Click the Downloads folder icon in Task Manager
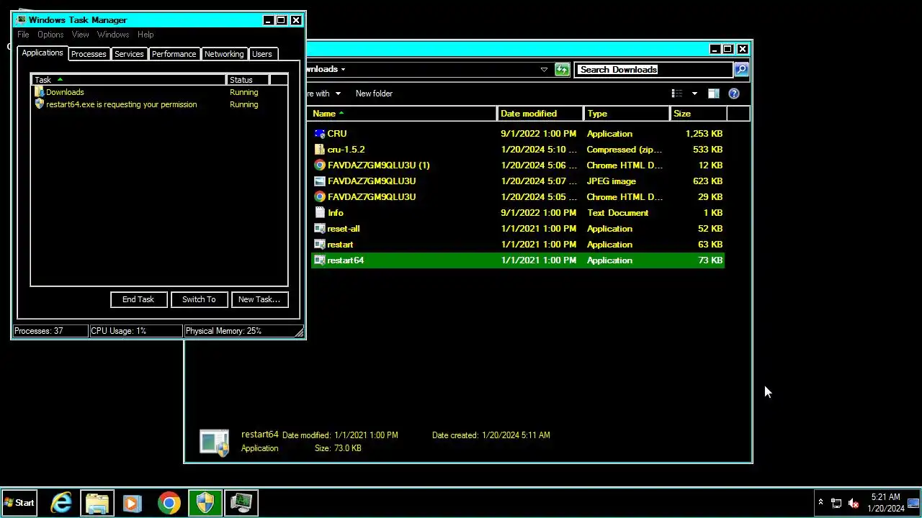The image size is (922, 518). point(40,92)
